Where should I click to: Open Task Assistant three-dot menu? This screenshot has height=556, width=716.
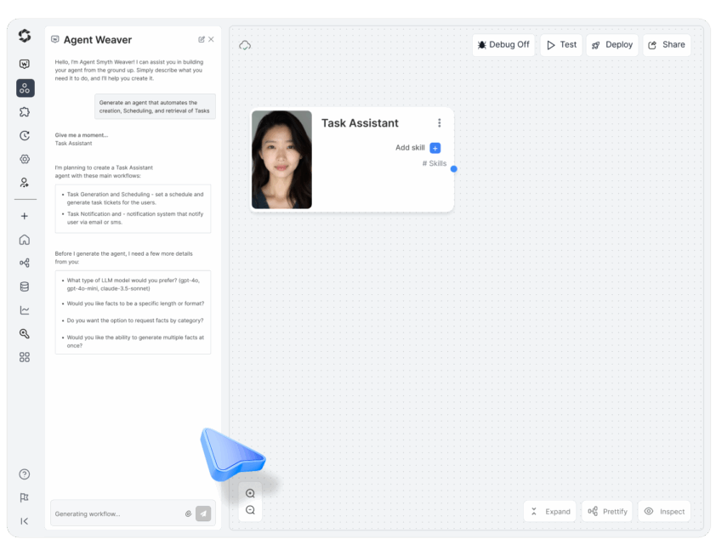point(439,123)
